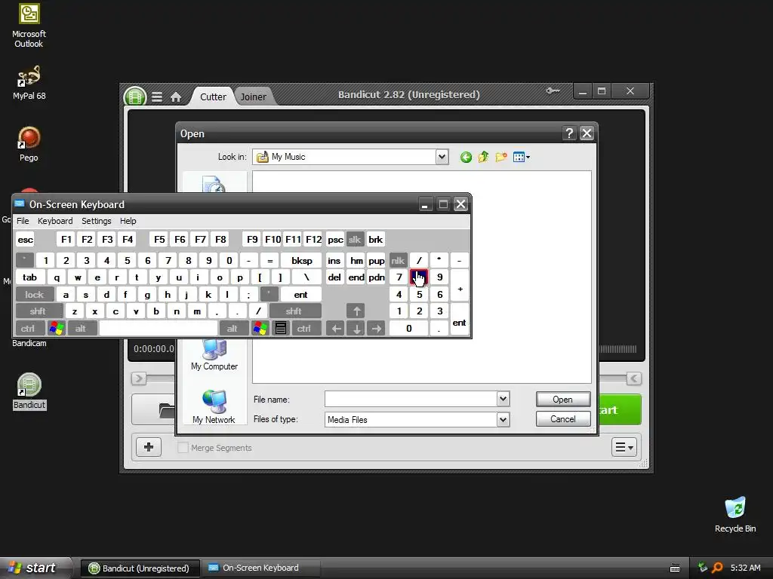This screenshot has height=579, width=773.
Task: Click the psc print screen key
Action: coord(335,240)
